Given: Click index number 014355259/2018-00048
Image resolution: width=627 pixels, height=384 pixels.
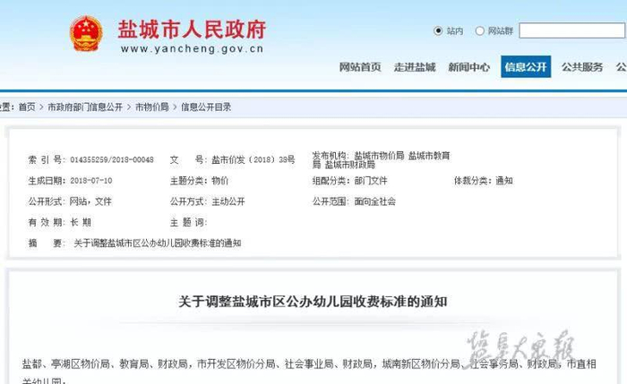Looking at the screenshot, I should [x=112, y=160].
